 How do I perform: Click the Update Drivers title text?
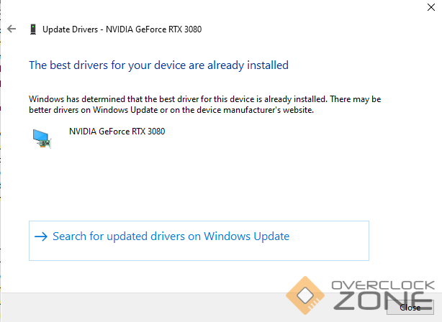pyautogui.click(x=71, y=29)
